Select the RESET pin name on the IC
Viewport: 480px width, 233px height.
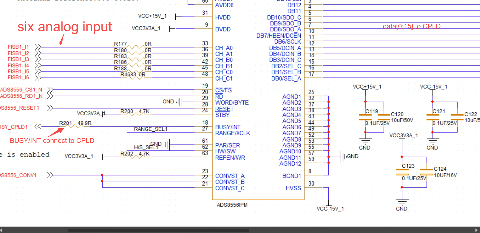224,109
